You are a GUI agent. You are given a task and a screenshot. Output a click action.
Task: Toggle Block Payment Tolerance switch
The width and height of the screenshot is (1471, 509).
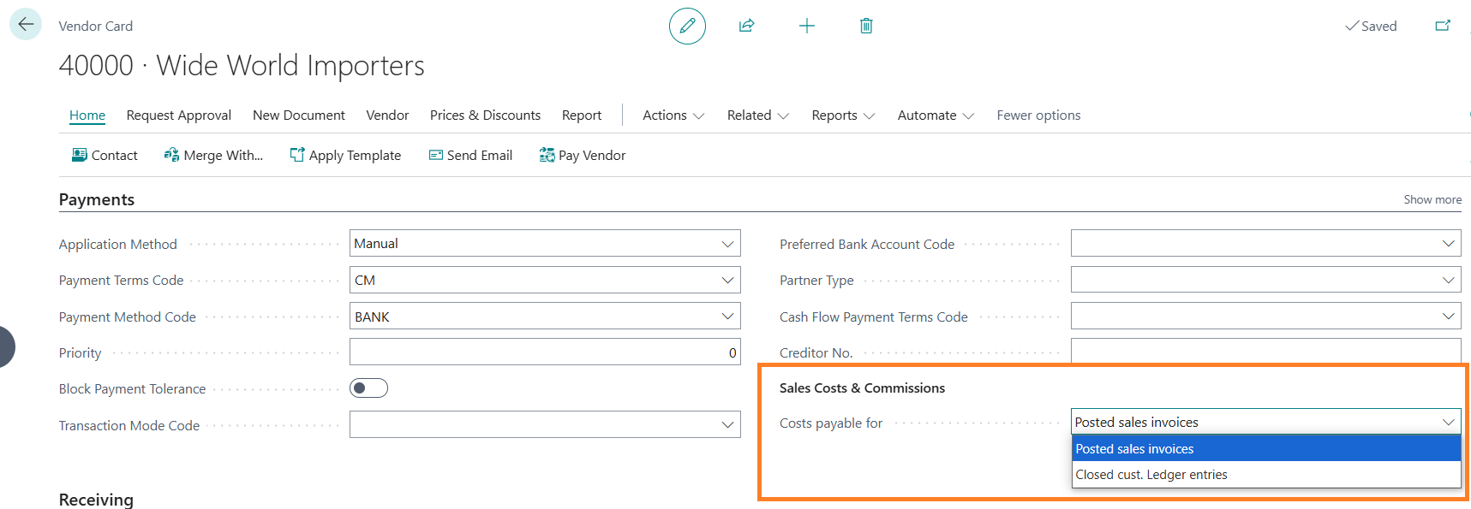pyautogui.click(x=368, y=388)
